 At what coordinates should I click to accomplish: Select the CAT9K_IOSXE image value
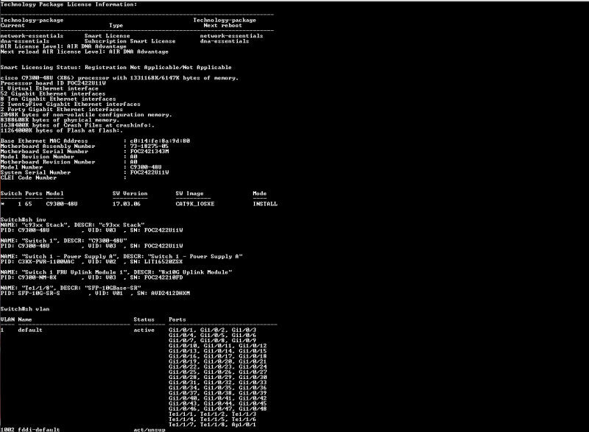195,204
